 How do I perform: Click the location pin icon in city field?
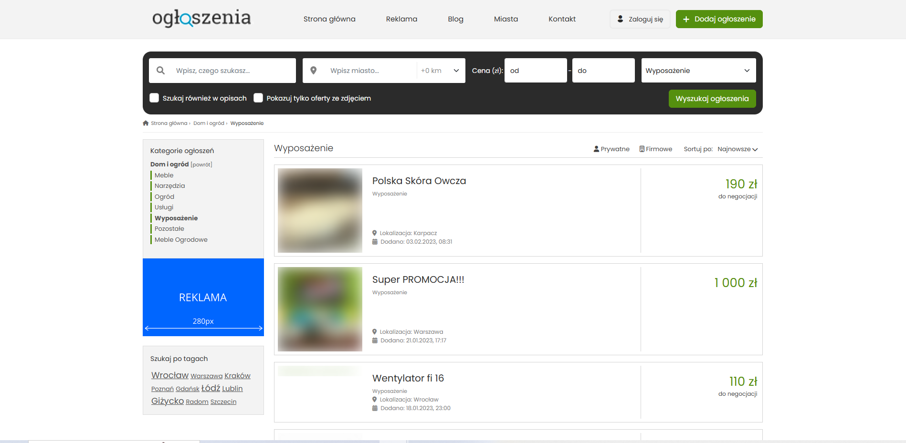pos(314,71)
